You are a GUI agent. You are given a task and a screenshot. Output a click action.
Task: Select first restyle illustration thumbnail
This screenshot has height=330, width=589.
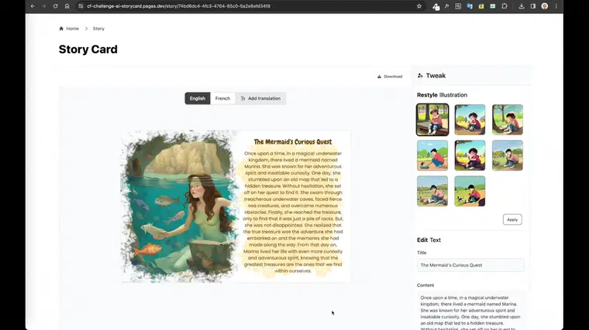tap(432, 120)
